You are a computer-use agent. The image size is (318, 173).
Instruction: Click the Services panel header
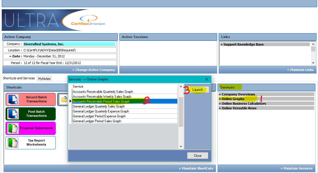[x=266, y=87]
